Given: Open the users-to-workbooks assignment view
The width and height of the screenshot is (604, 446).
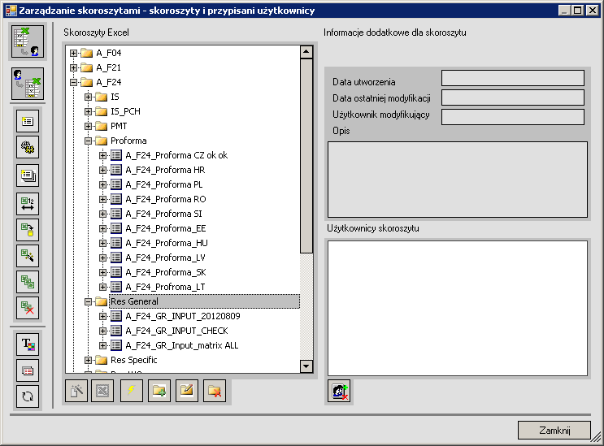Looking at the screenshot, I should pyautogui.click(x=28, y=84).
